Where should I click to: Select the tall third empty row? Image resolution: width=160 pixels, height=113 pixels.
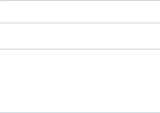point(80,81)
